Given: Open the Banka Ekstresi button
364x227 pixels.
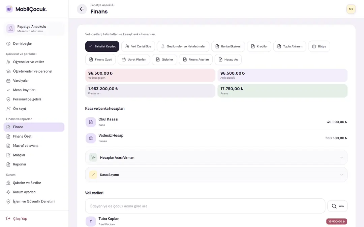Looking at the screenshot, I should click(x=228, y=46).
